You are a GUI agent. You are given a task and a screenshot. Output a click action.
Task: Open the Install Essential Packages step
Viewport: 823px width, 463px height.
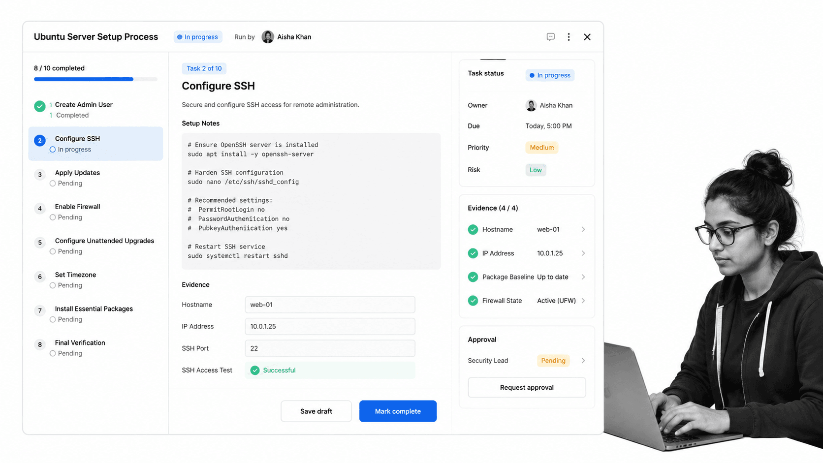pyautogui.click(x=95, y=313)
